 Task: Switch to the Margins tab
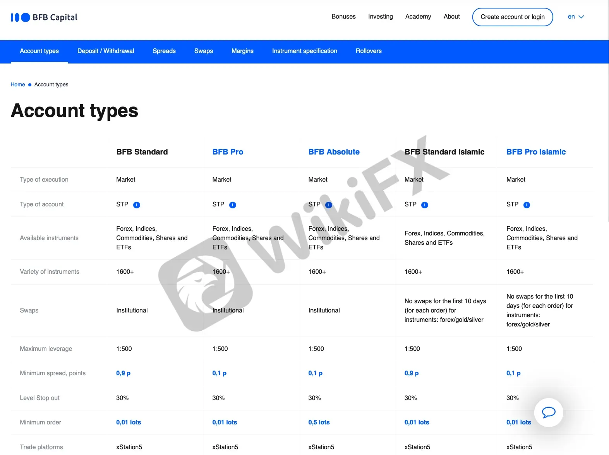[242, 51]
